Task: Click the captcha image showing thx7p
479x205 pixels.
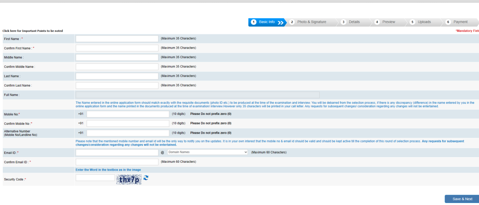Action: pos(129,180)
